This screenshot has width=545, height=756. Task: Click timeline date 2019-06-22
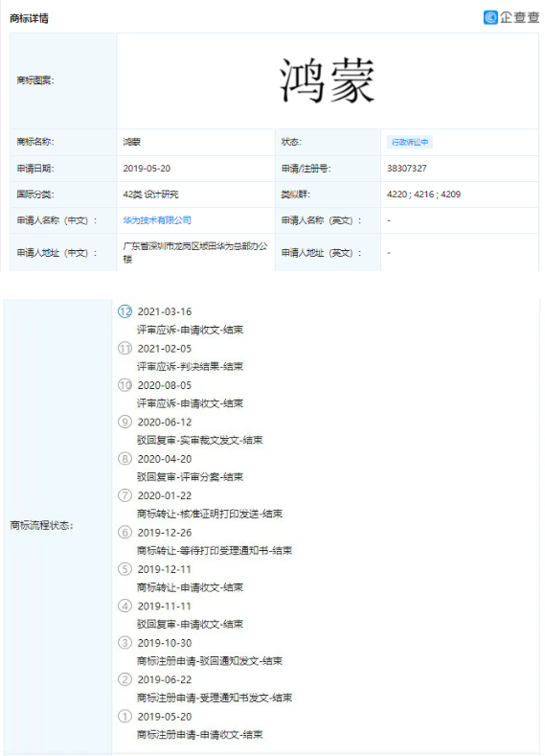pyautogui.click(x=165, y=679)
